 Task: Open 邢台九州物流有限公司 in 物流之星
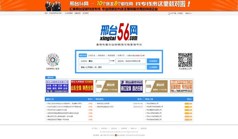click(x=154, y=116)
